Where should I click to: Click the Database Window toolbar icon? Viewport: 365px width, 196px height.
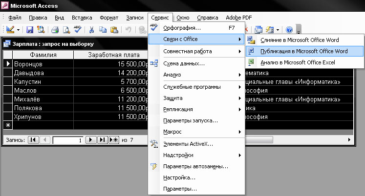pos(258,30)
